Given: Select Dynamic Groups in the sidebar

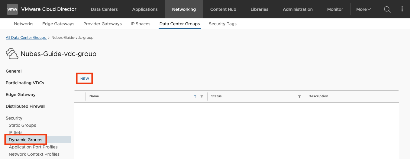Looking at the screenshot, I should (25, 140).
